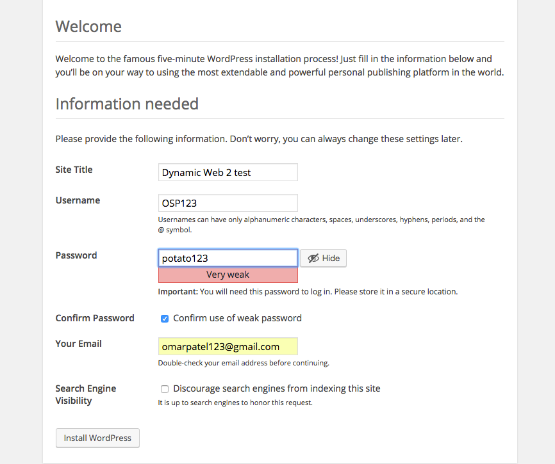Uncheck Confirm use of weak password
The height and width of the screenshot is (464, 555).
(165, 319)
